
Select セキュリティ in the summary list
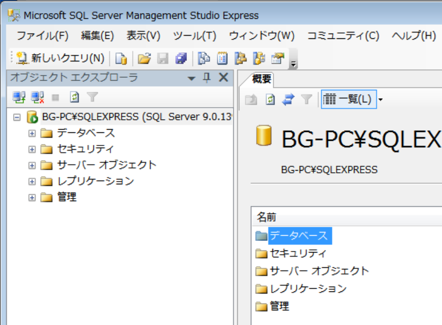[298, 253]
